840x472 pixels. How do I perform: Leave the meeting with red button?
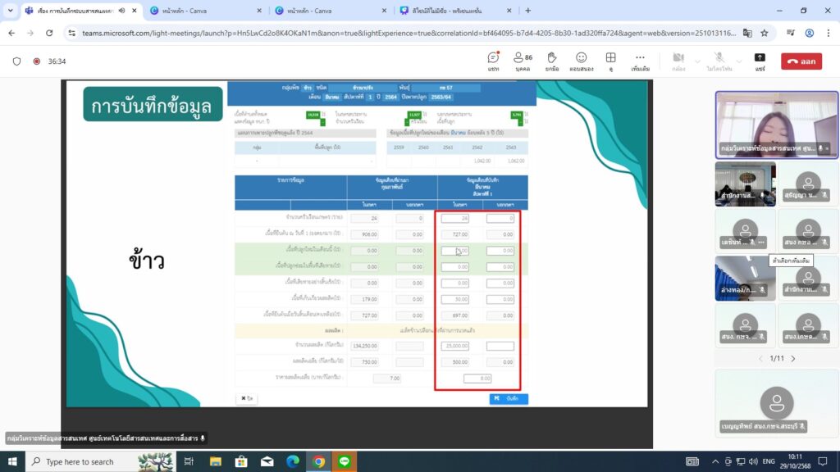(x=801, y=61)
